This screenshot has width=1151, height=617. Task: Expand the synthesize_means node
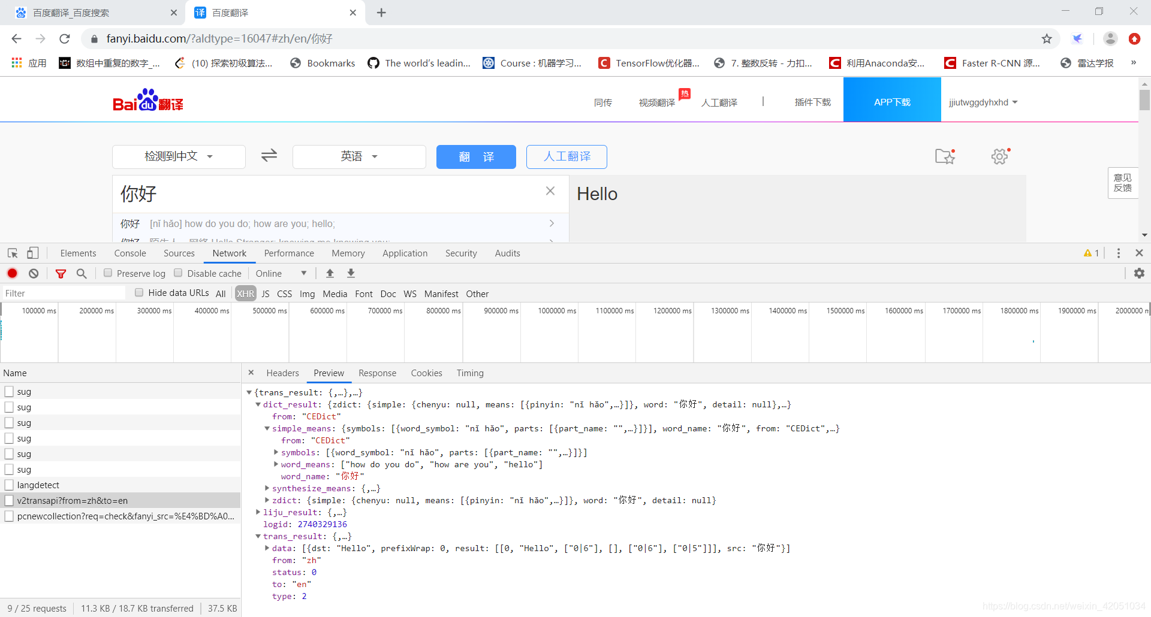[x=267, y=488]
